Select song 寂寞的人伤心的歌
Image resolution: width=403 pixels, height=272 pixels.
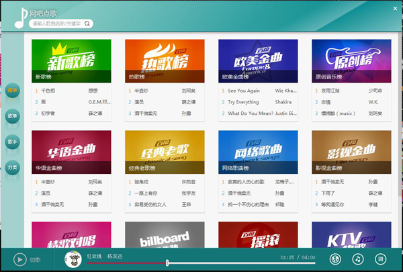pos(246,182)
